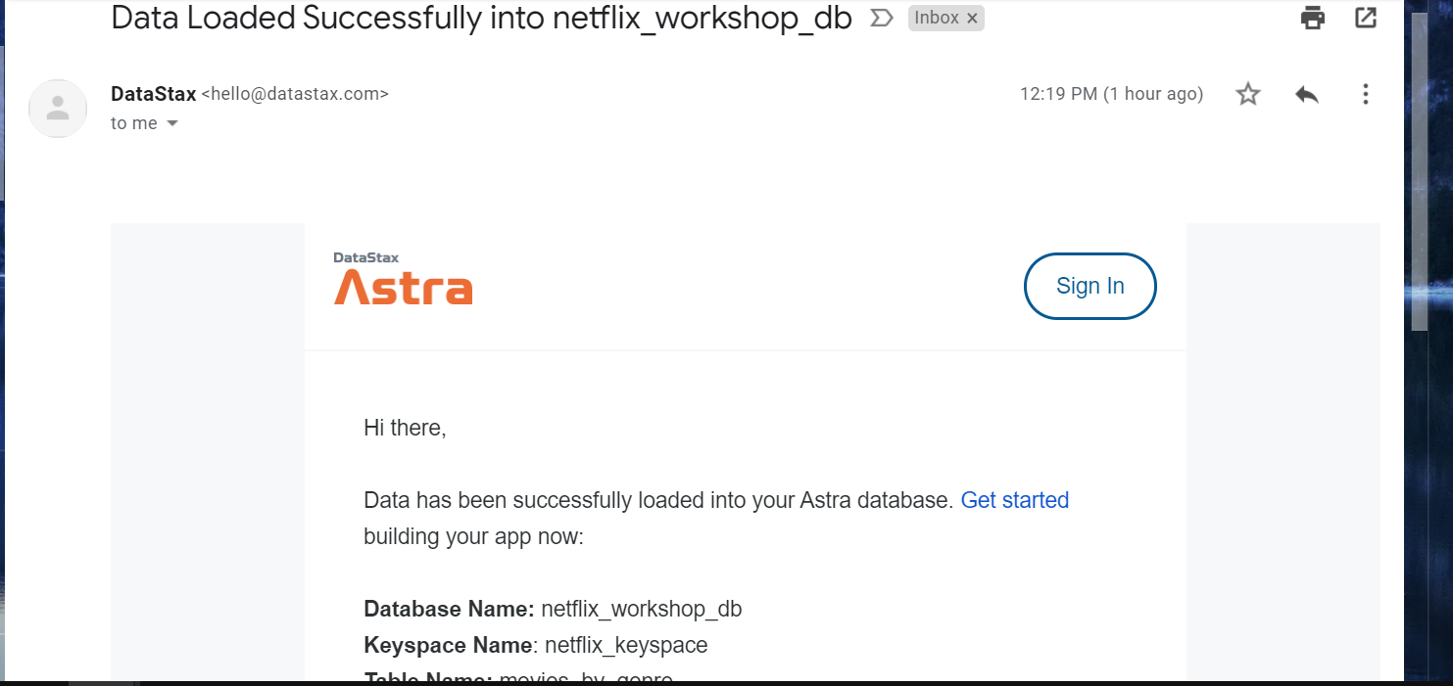
Task: Select the sender name DataStax
Action: coord(153,93)
